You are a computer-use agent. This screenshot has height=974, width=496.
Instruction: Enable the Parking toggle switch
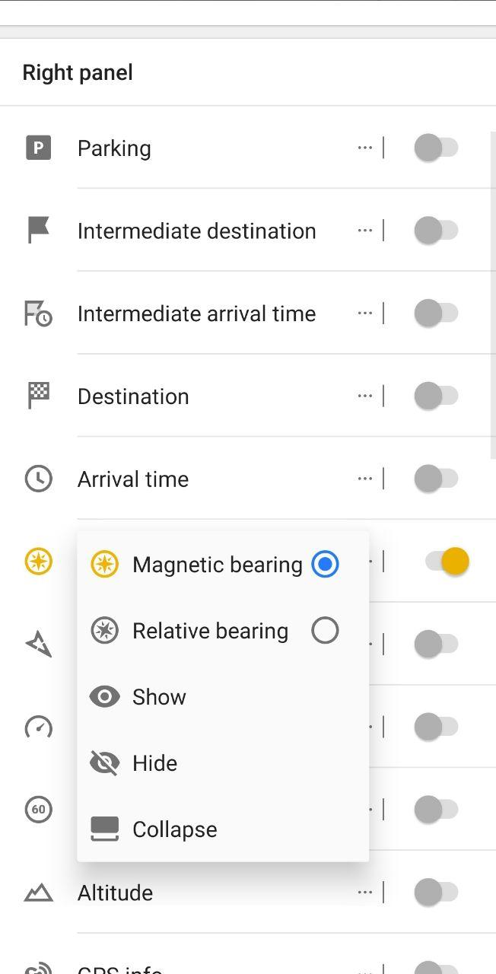(x=436, y=148)
